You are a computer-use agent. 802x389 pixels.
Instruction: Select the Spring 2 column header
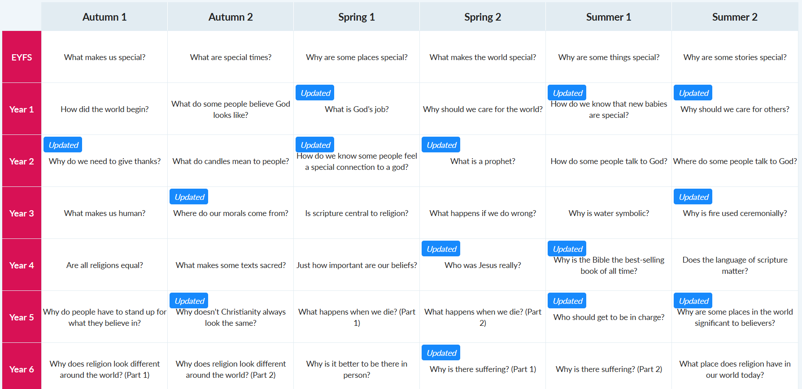[x=483, y=17]
